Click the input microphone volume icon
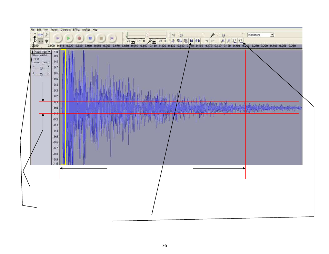This screenshot has width=329, height=254. [212, 35]
